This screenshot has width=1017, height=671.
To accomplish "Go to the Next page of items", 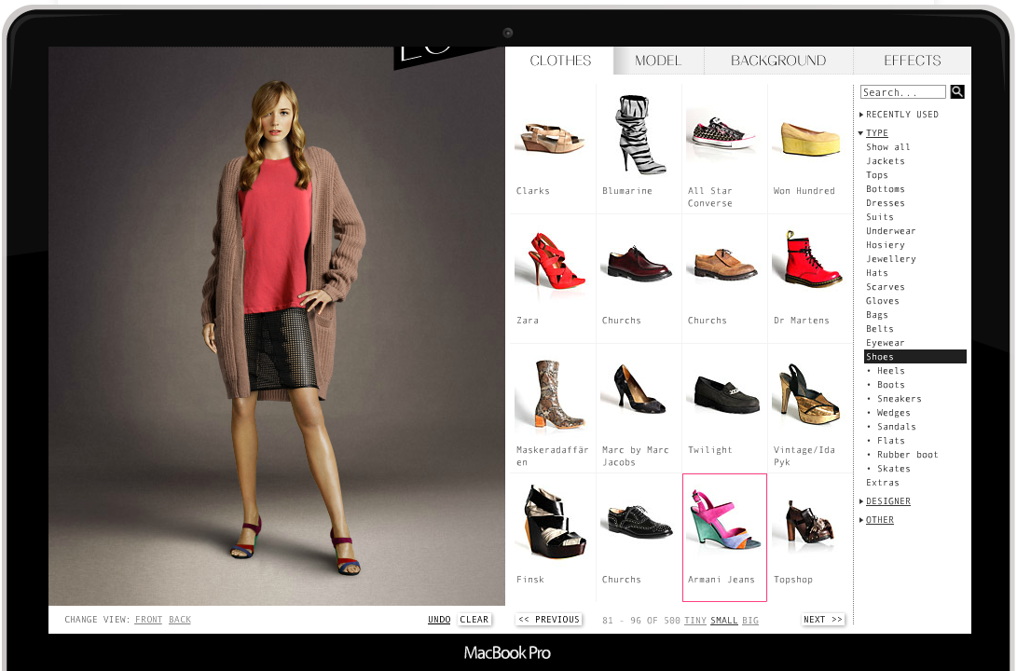I will click(823, 620).
